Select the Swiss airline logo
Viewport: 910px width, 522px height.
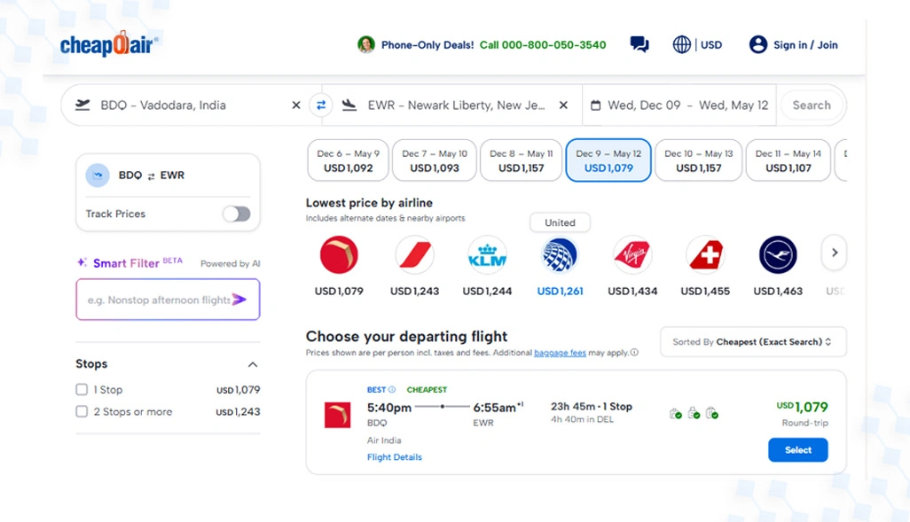coord(705,254)
